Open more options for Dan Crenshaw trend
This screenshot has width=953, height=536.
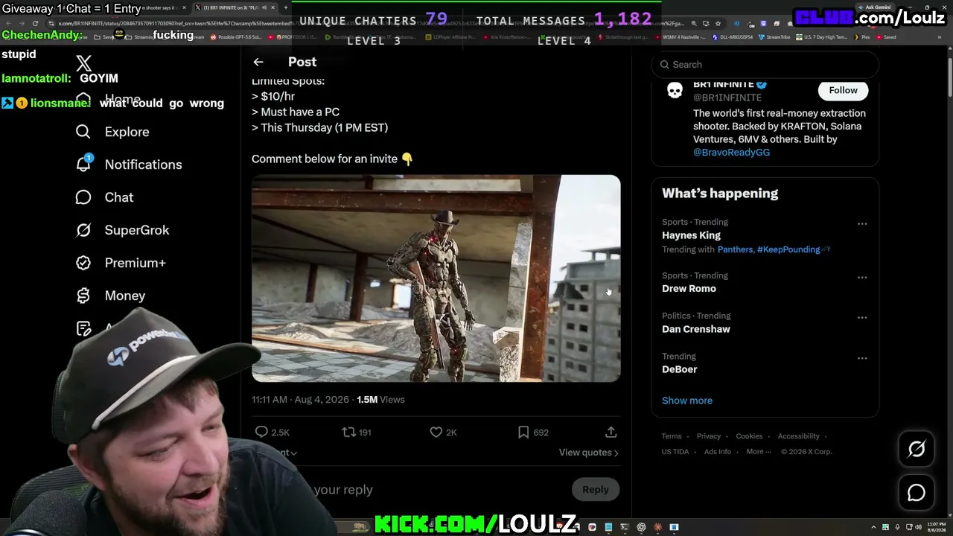click(862, 317)
